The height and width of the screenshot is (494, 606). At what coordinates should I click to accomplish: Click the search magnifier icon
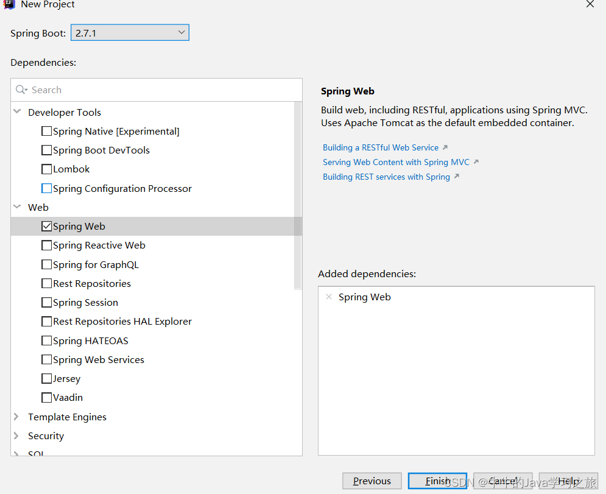pos(21,90)
